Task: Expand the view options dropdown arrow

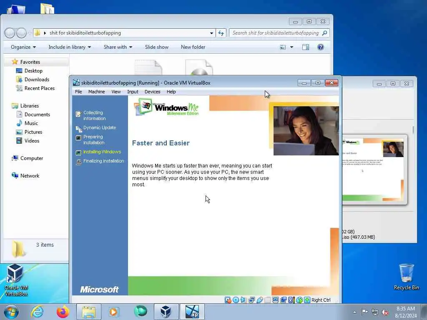Action: coord(291,47)
